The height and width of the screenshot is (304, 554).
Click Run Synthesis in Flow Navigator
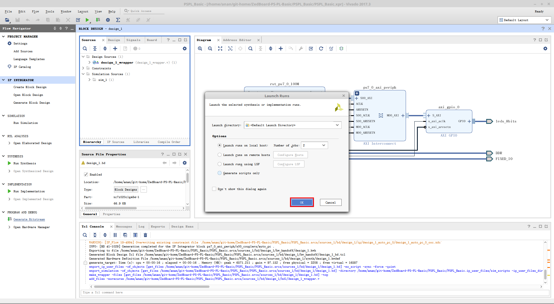(x=25, y=163)
